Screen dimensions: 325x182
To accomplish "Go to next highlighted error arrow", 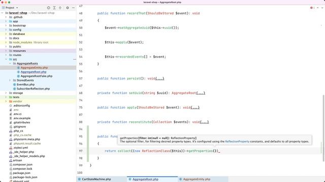I will [x=322, y=8].
